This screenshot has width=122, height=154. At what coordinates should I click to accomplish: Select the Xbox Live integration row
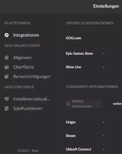pos(73,67)
